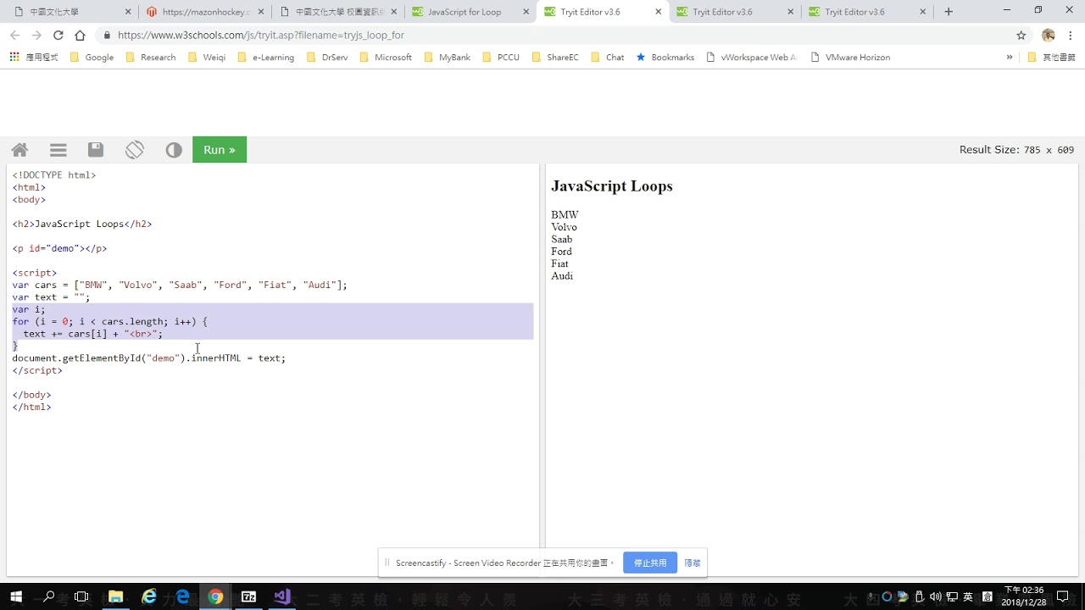
Task: Switch to the JavaScript for Loop tab
Action: click(x=469, y=12)
